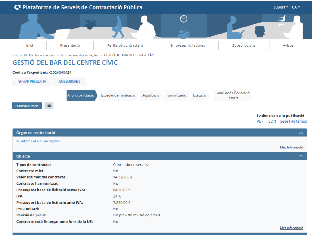
Task: Select the Publicació inicial tab
Action: click(27, 106)
